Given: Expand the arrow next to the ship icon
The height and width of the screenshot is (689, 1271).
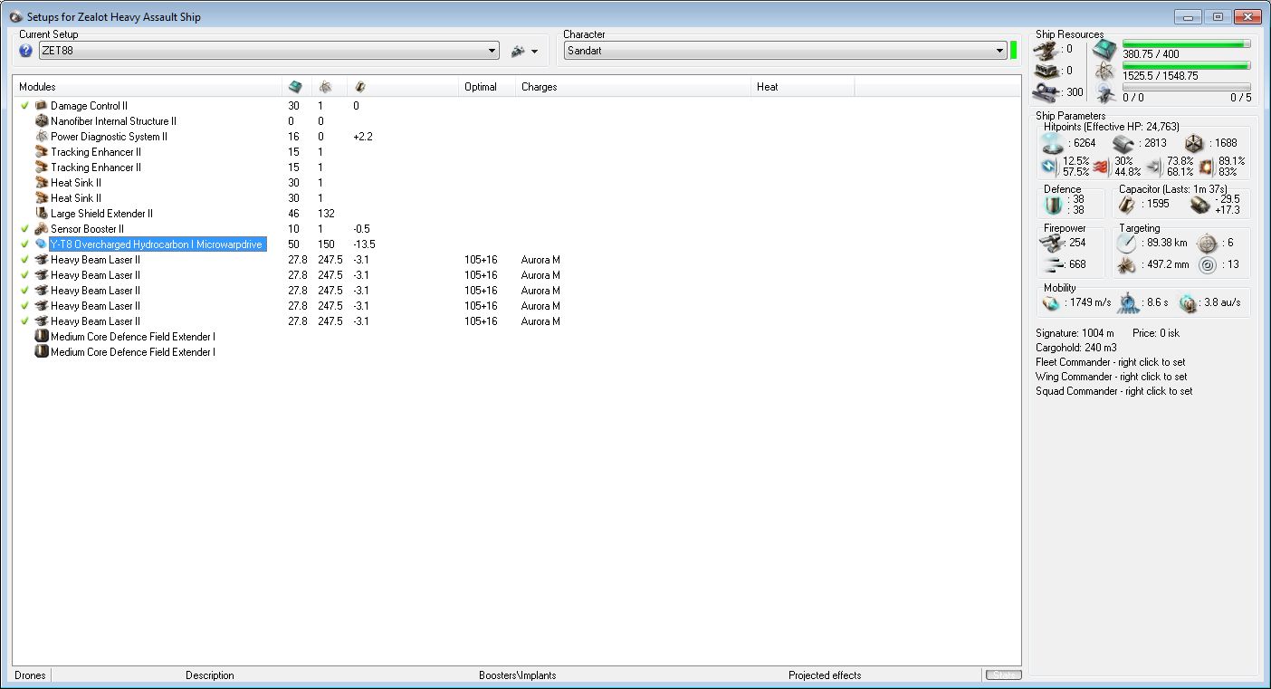Looking at the screenshot, I should 535,52.
